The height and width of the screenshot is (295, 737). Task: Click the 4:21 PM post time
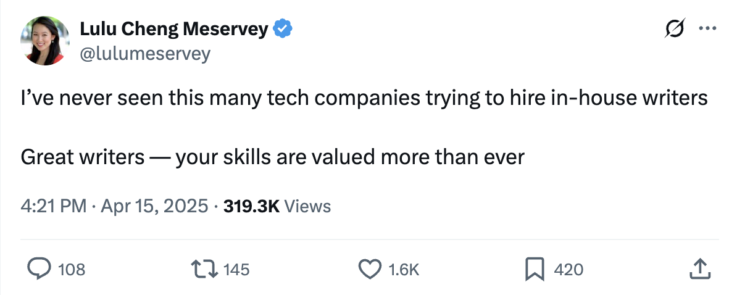53,206
